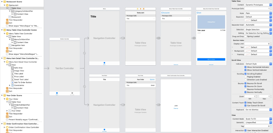The width and height of the screenshot is (273, 133).
Task: Toggle the Bounce Horizontally checkbox
Action: click(x=245, y=89)
